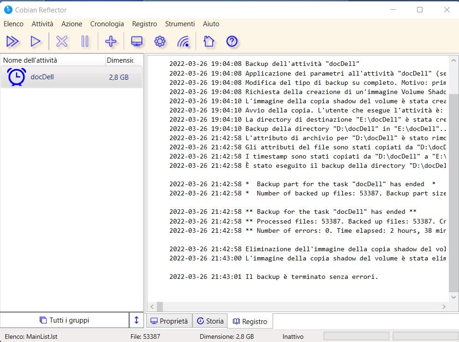Click the first progress bar in status bar

356,336
